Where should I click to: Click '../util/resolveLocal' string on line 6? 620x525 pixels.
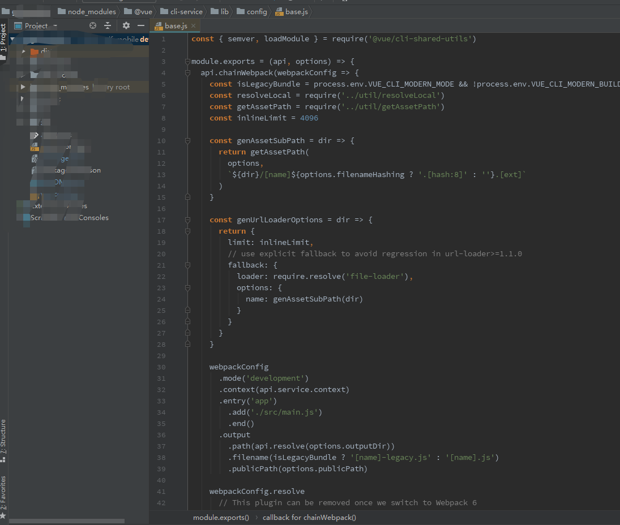390,96
